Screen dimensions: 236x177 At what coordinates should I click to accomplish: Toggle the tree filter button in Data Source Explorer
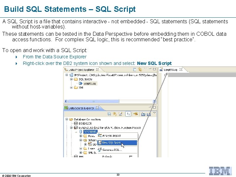tap(128, 114)
